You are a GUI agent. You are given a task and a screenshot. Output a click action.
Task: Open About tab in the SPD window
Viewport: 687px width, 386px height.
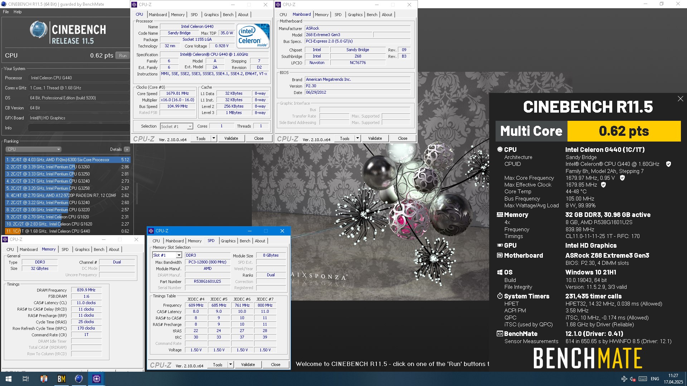point(260,241)
